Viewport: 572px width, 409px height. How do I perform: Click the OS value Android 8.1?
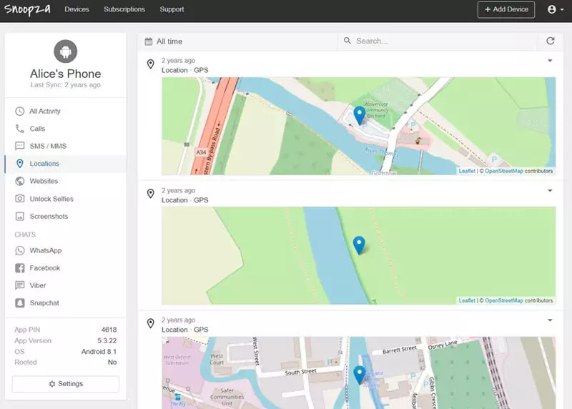tap(99, 352)
